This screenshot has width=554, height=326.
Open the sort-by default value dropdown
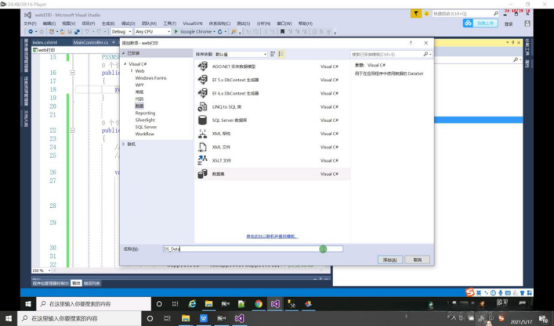pyautogui.click(x=241, y=54)
